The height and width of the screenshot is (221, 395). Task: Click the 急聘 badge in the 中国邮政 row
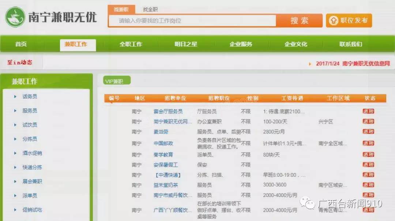pos(368,143)
